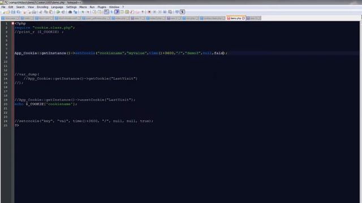Open the File menu
The image size is (362, 203).
click(3, 7)
